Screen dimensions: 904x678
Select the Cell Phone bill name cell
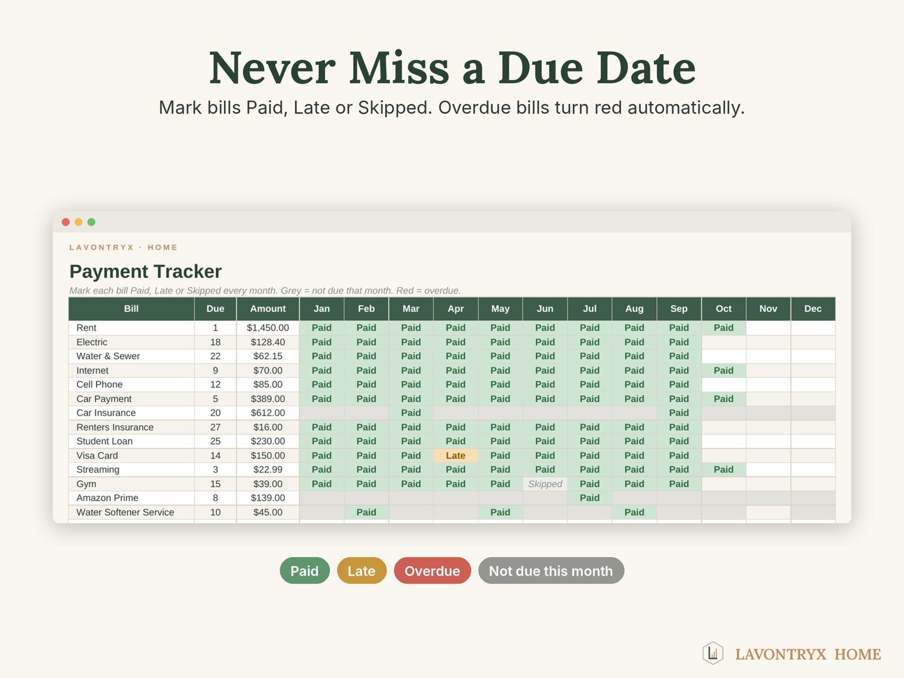tap(131, 384)
